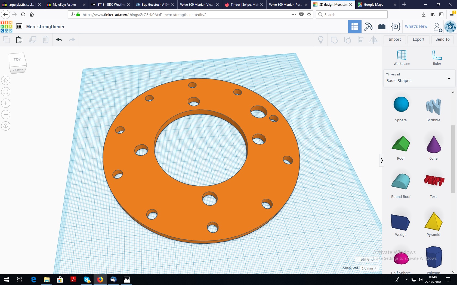Click the Zoom out minus button
The image size is (457, 285).
tap(6, 115)
